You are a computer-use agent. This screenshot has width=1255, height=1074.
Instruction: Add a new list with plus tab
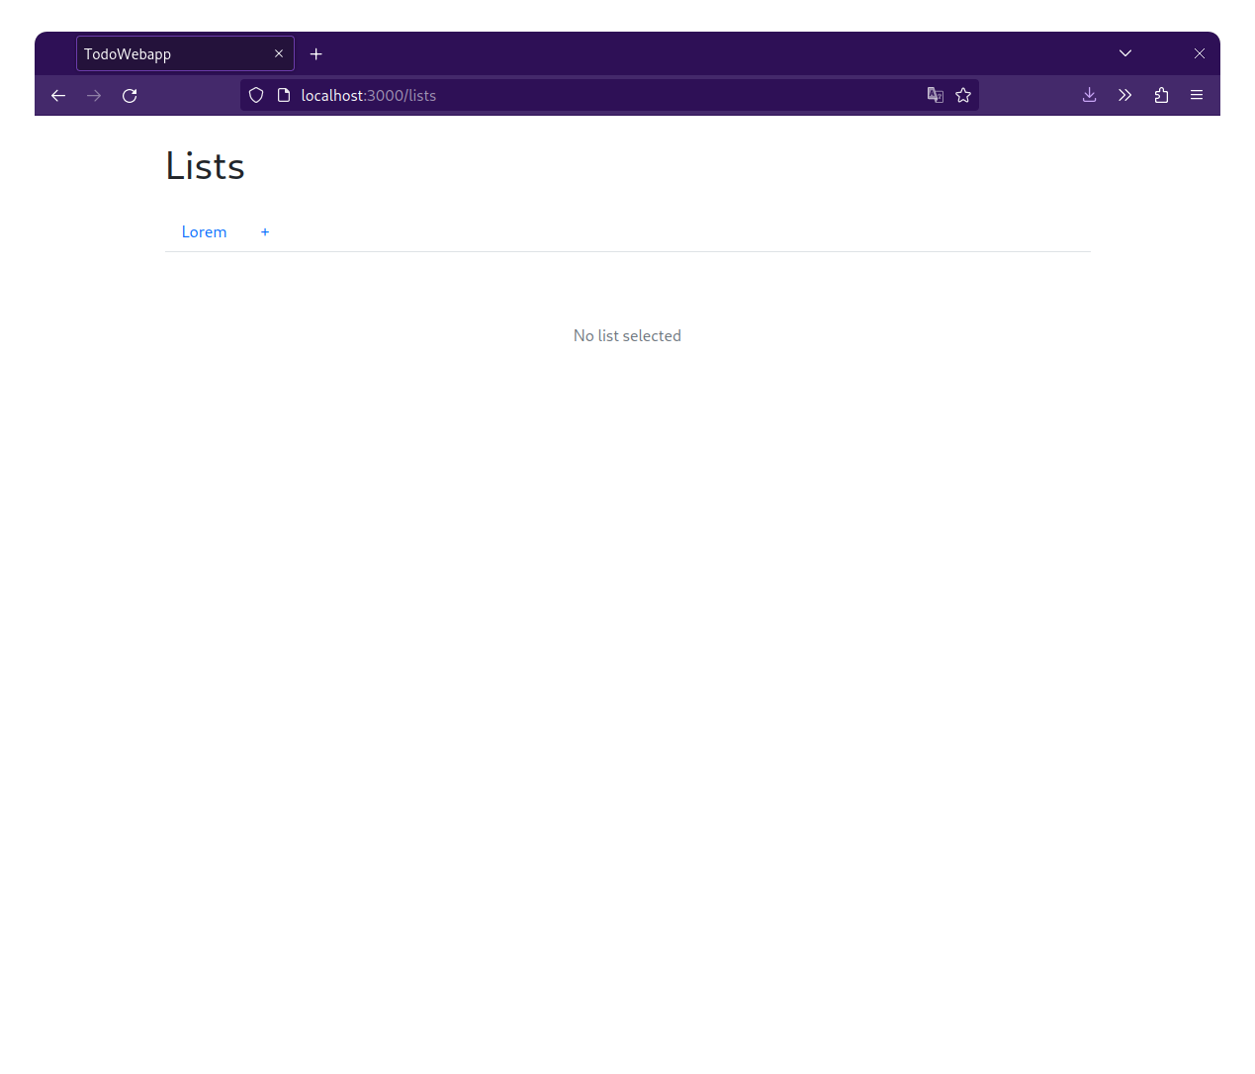pyautogui.click(x=265, y=232)
